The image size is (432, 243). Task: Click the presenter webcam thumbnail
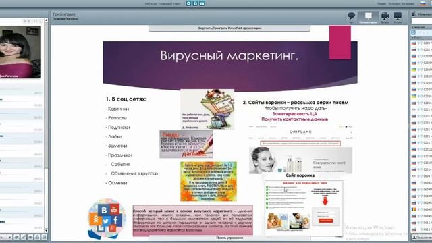point(20,52)
